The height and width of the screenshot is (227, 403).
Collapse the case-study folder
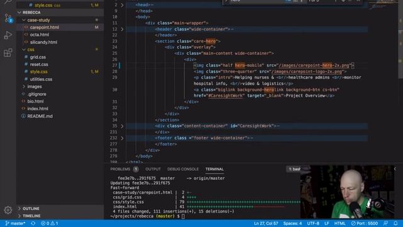click(x=60, y=20)
